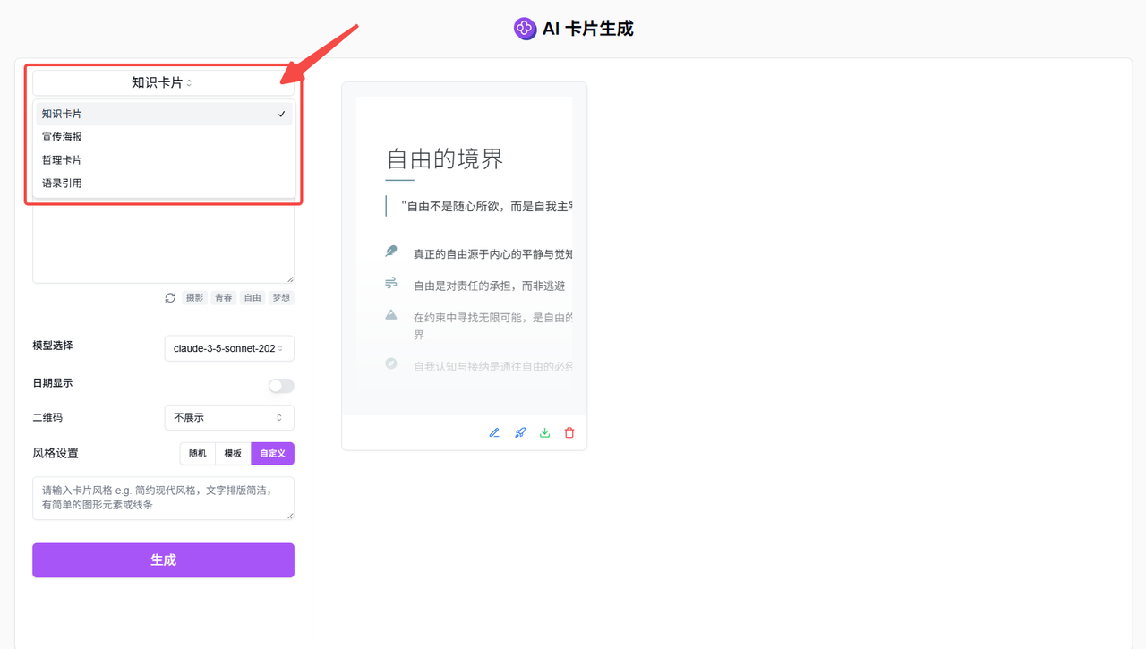
Task: Click the card style description text field
Action: 163,498
